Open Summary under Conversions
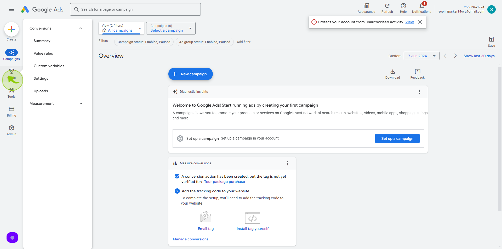 (x=42, y=41)
